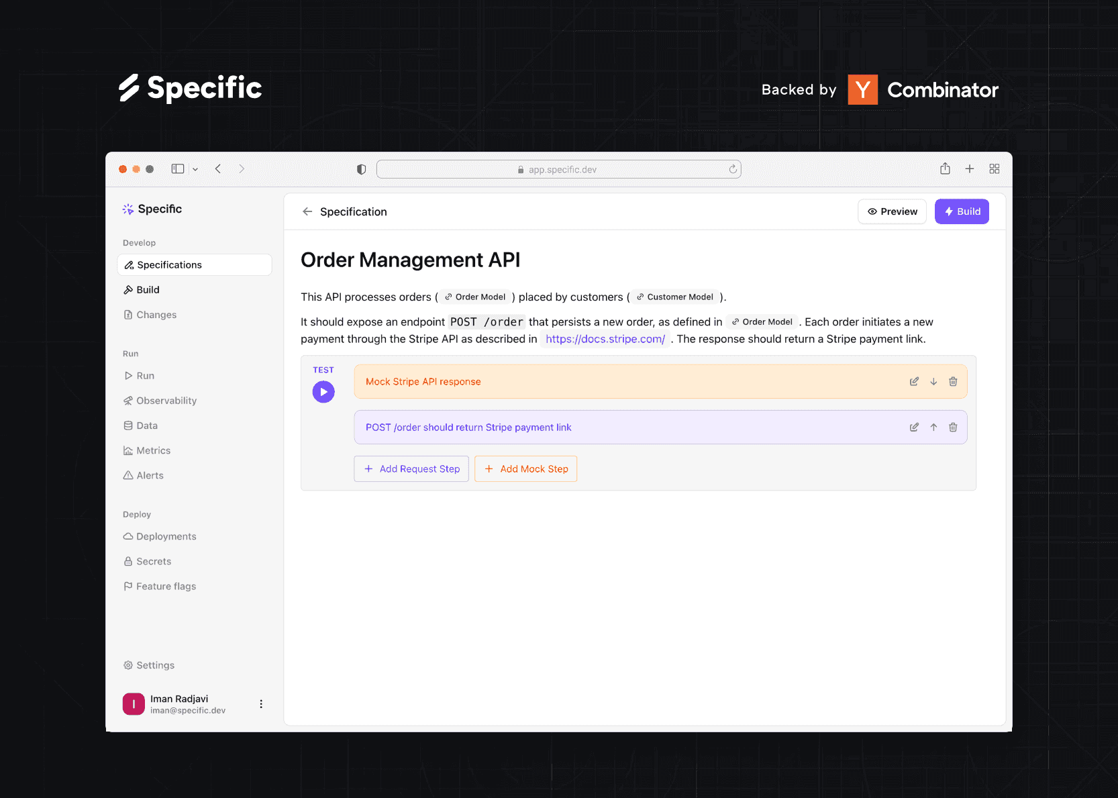Open the Iman Radjavi account options menu
The height and width of the screenshot is (798, 1118).
(x=261, y=703)
